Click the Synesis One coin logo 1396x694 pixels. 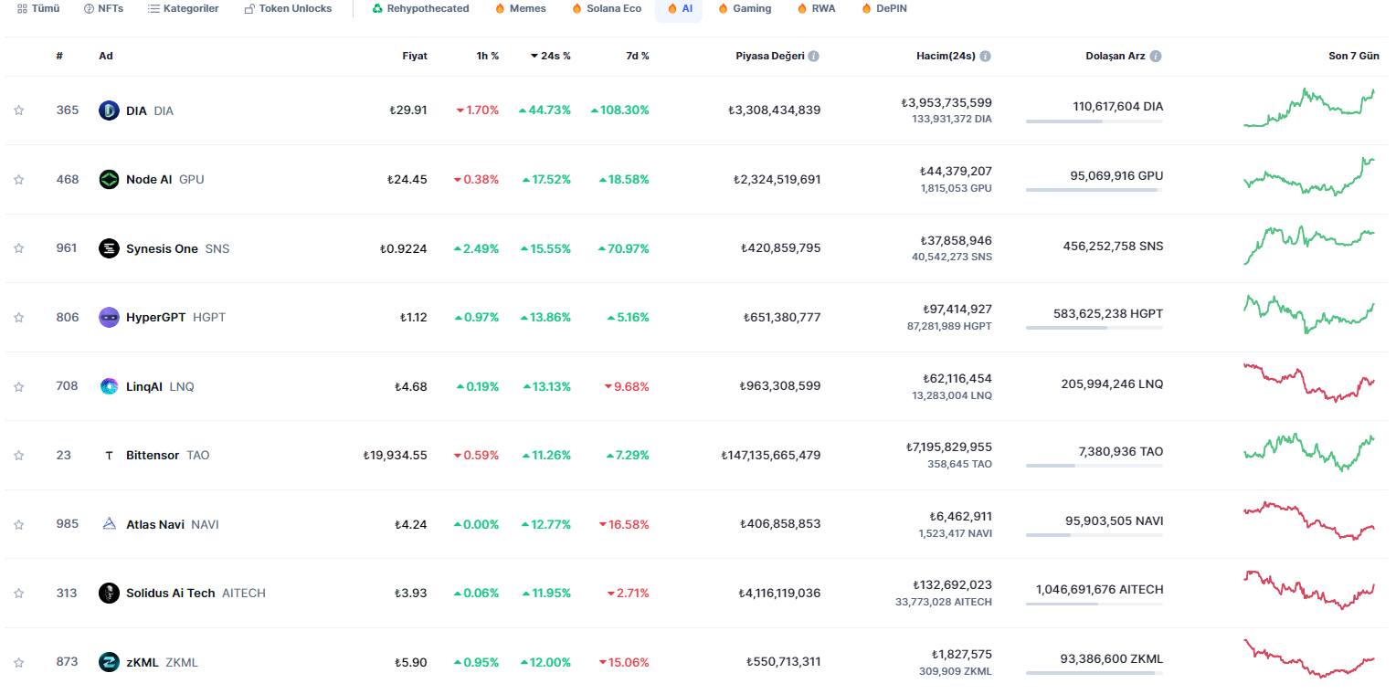coord(109,248)
